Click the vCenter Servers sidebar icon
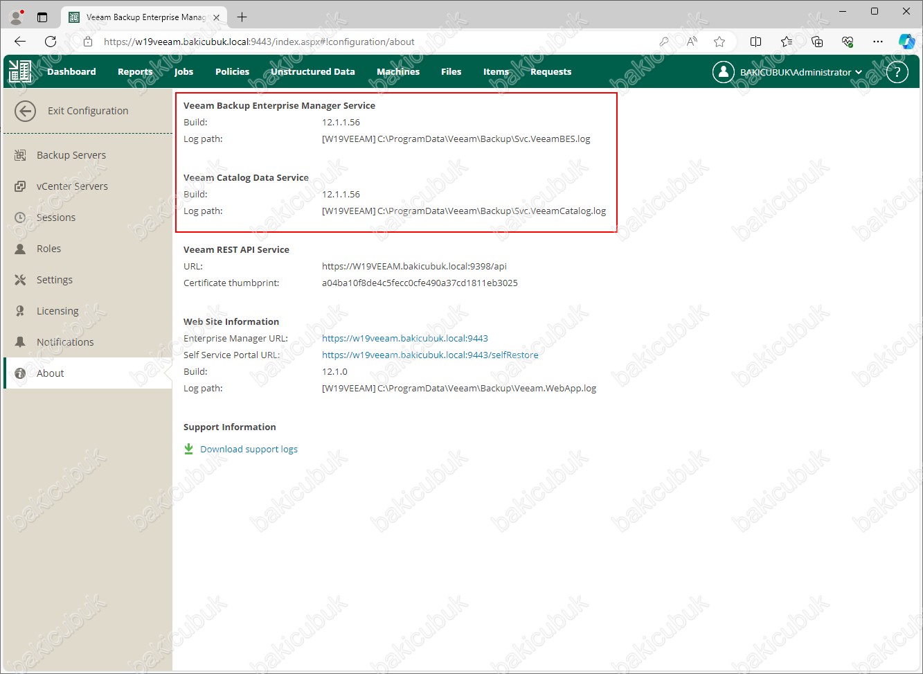This screenshot has width=923, height=674. pos(20,186)
